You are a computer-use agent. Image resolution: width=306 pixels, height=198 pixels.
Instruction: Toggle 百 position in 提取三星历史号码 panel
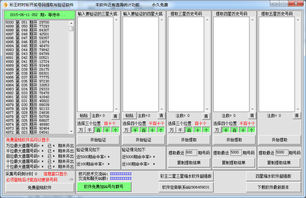tap(189, 130)
